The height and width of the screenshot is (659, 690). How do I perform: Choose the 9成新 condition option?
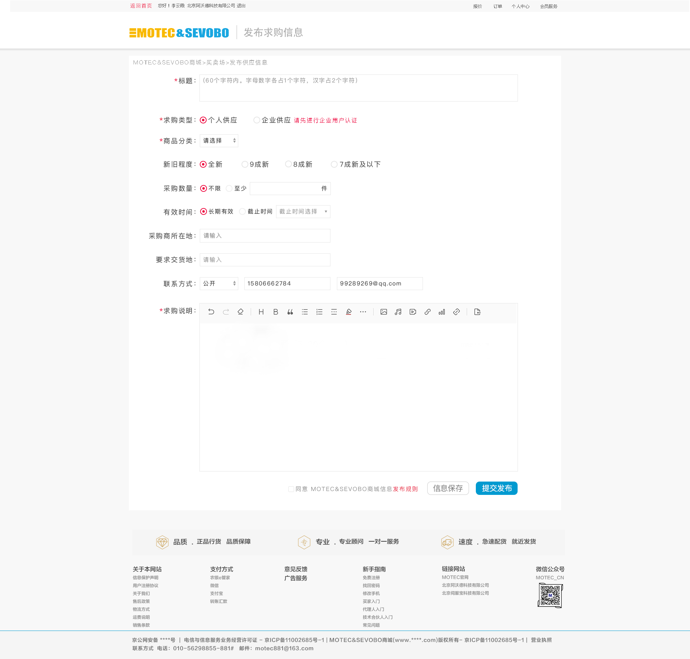(245, 164)
